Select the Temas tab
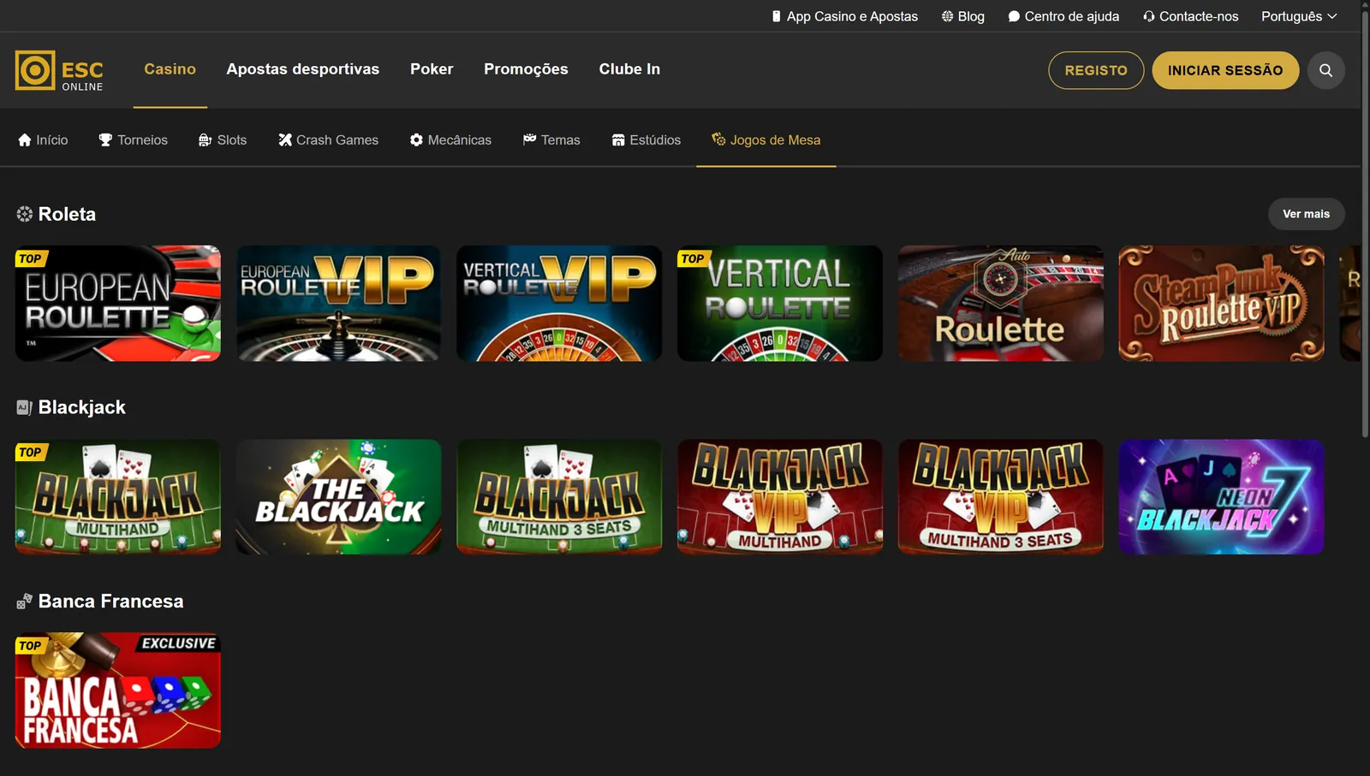 pos(551,139)
